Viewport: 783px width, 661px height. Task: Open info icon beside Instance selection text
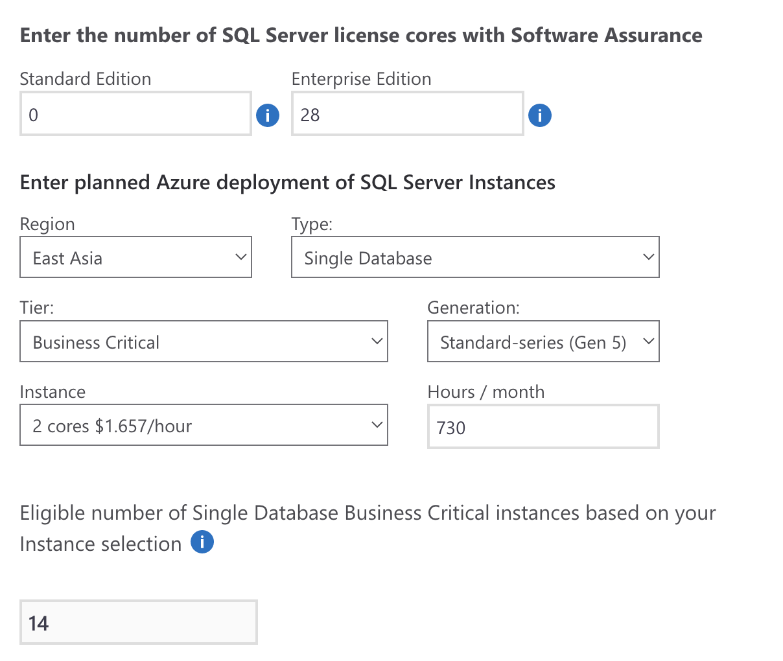pyautogui.click(x=202, y=542)
